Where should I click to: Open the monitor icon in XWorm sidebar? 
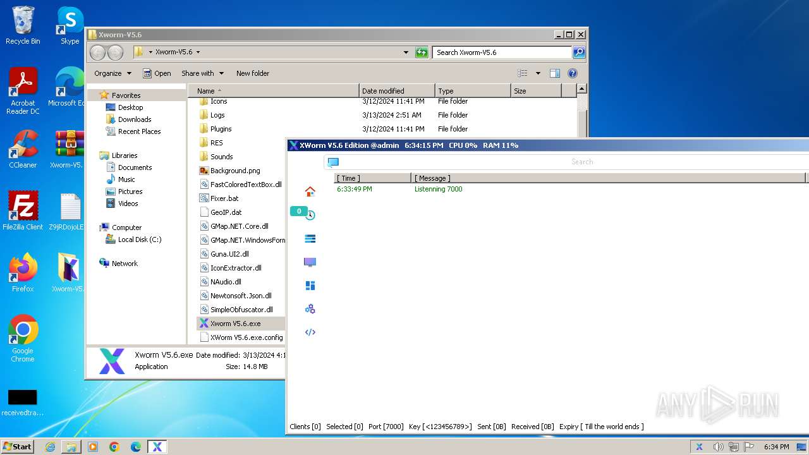tap(310, 262)
